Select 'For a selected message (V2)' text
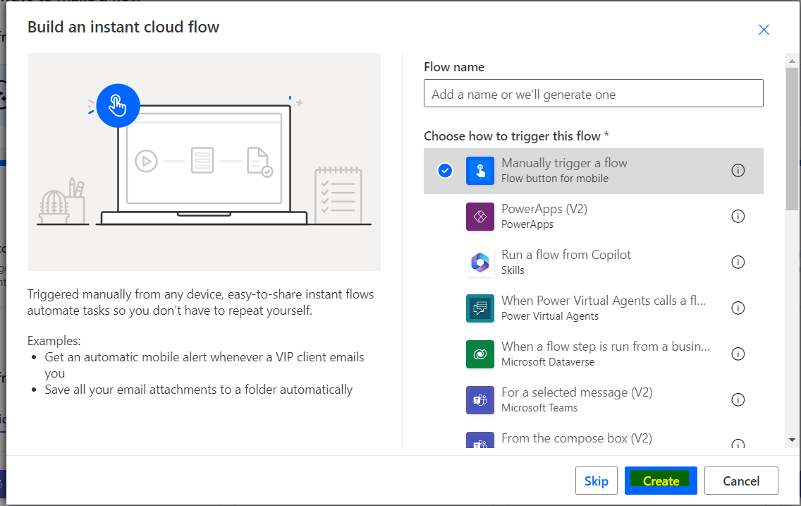This screenshot has height=506, width=801. (x=577, y=392)
